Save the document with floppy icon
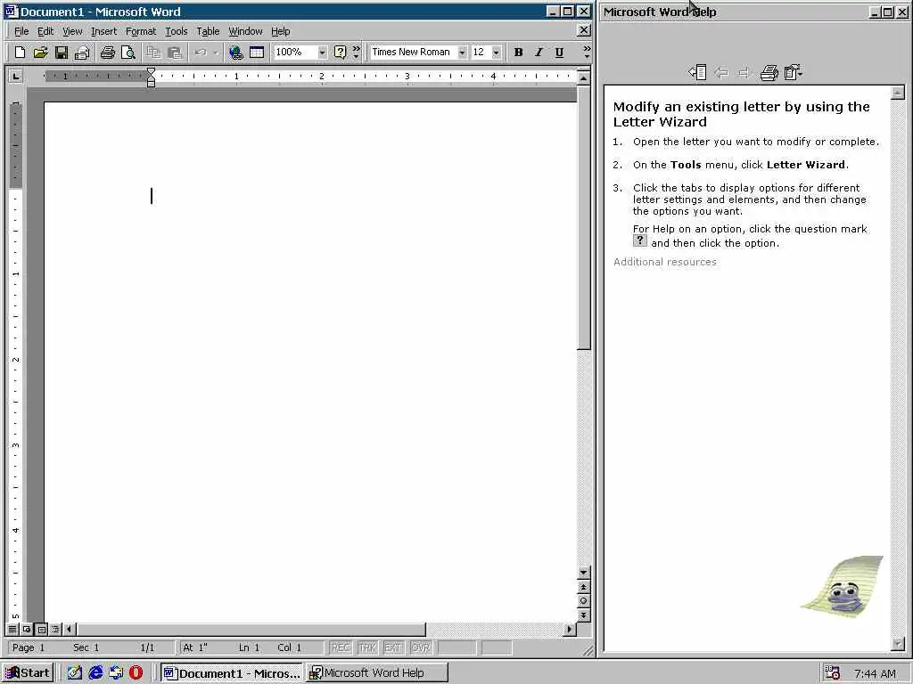The width and height of the screenshot is (913, 684). [62, 53]
